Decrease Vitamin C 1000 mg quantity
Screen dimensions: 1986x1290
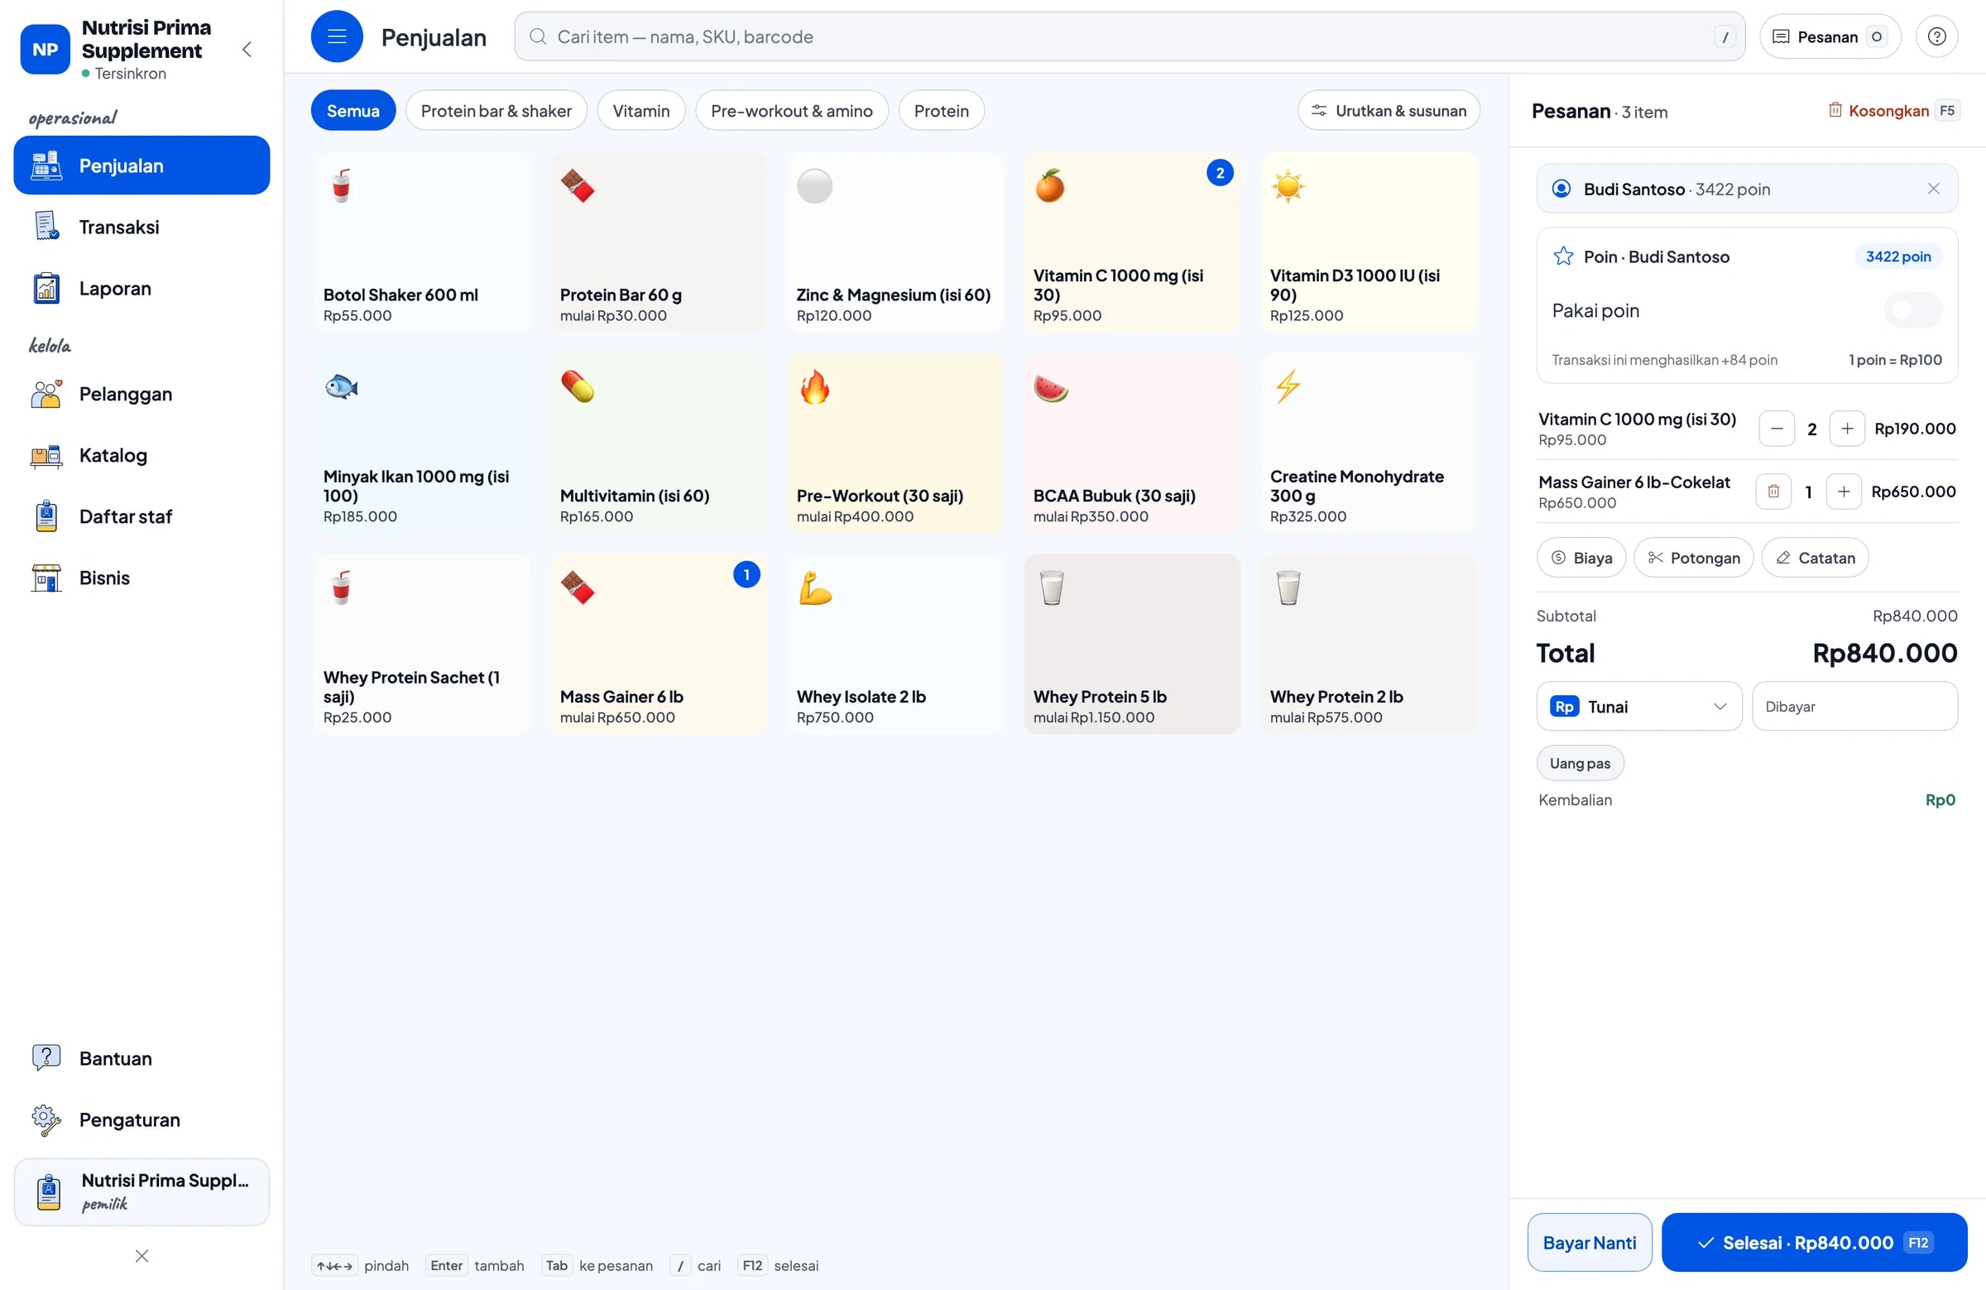1777,428
